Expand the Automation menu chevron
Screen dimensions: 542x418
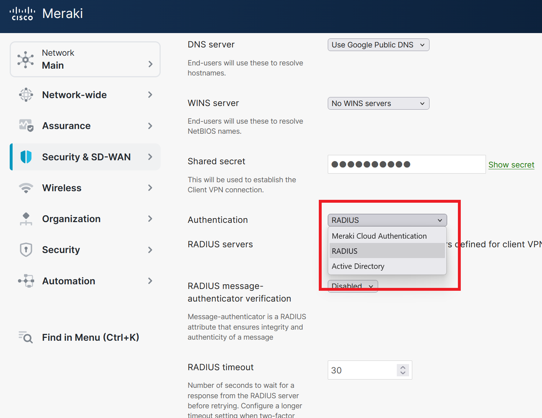150,281
